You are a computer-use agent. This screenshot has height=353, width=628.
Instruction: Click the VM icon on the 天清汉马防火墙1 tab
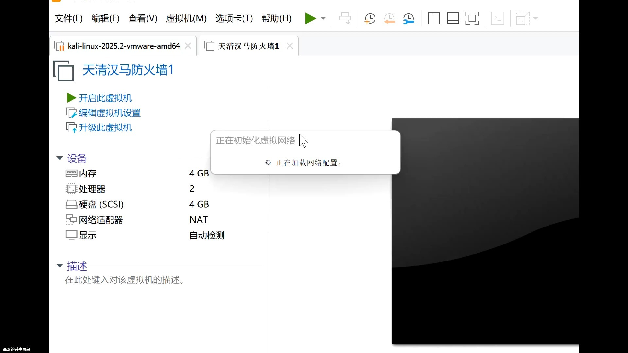[209, 46]
